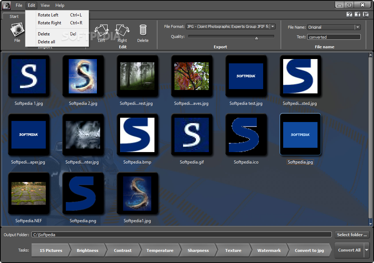
Task: Select the Softpedia test.jpg thumbnail
Action: click(246, 76)
